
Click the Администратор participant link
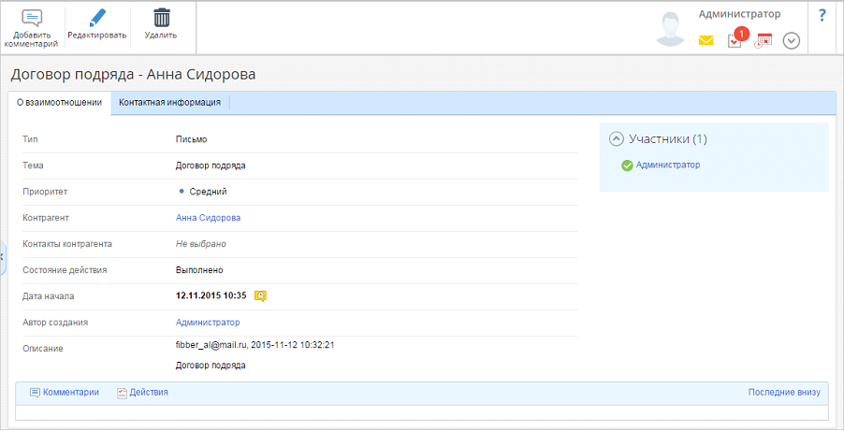(x=667, y=165)
